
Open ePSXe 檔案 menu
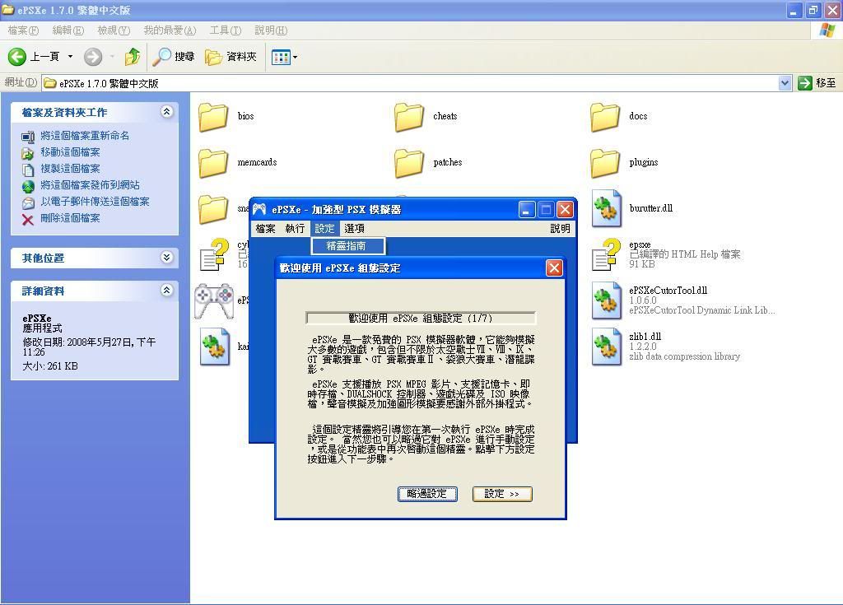pos(266,229)
